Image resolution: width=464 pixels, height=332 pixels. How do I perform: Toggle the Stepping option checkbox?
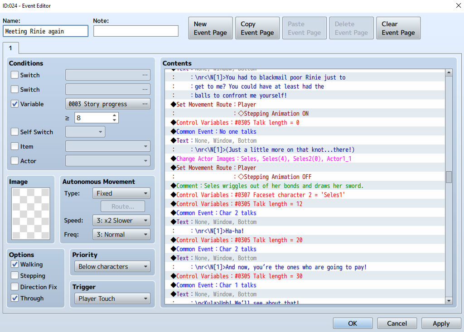(14, 275)
